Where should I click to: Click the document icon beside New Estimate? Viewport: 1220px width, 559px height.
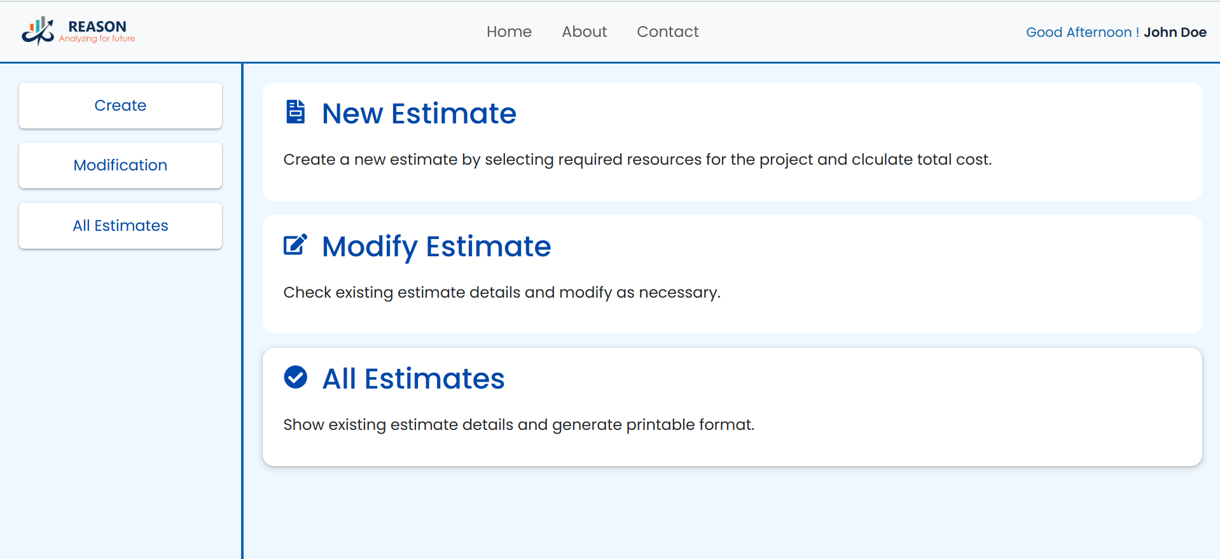click(x=295, y=112)
